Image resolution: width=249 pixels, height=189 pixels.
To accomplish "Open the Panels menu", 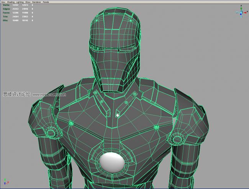I will point(46,2).
